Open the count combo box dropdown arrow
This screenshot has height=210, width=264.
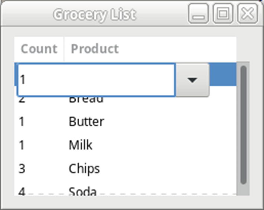[x=192, y=80]
